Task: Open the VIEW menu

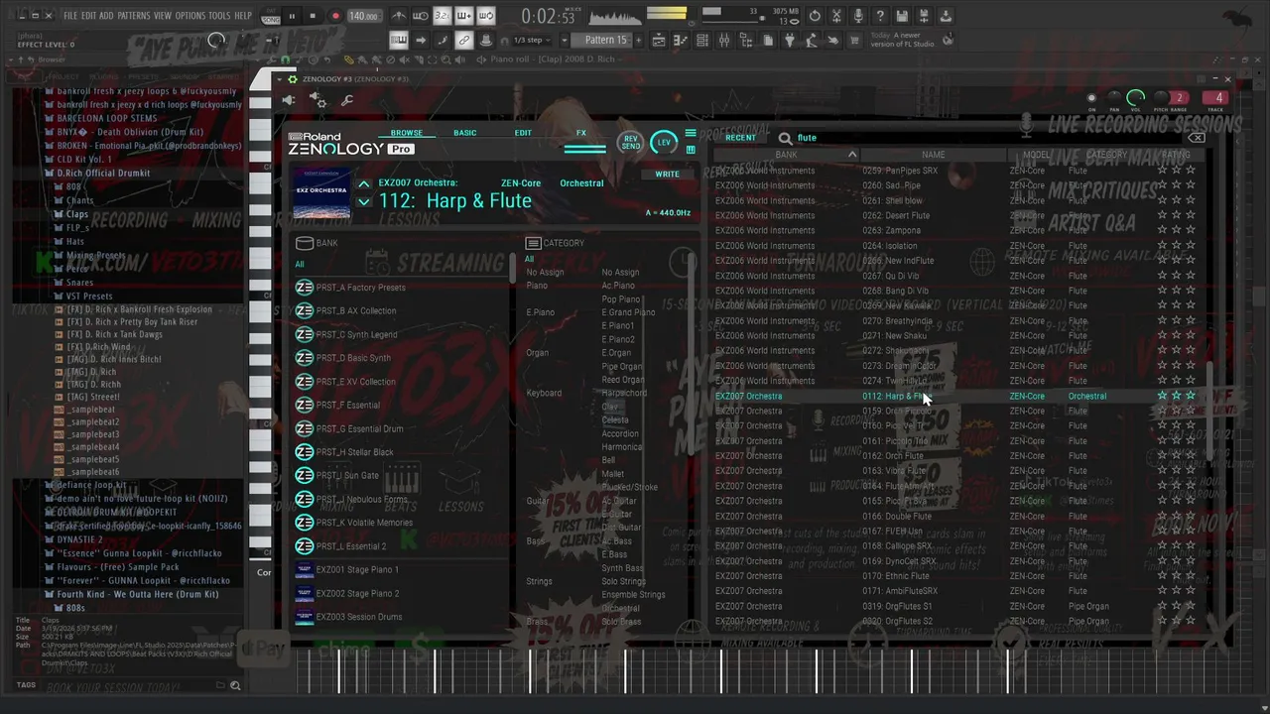Action: [163, 16]
